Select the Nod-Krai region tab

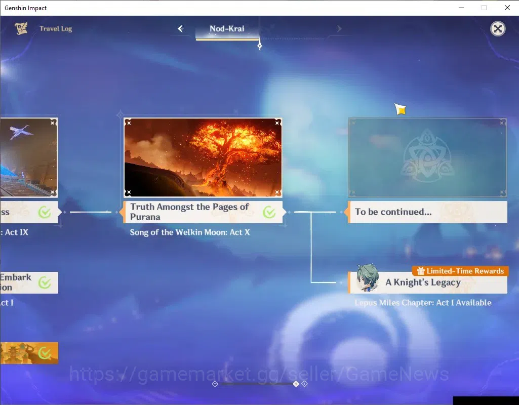click(x=227, y=29)
